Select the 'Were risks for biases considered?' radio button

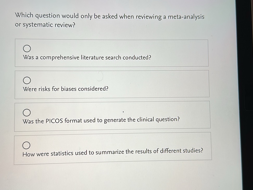click(x=27, y=80)
